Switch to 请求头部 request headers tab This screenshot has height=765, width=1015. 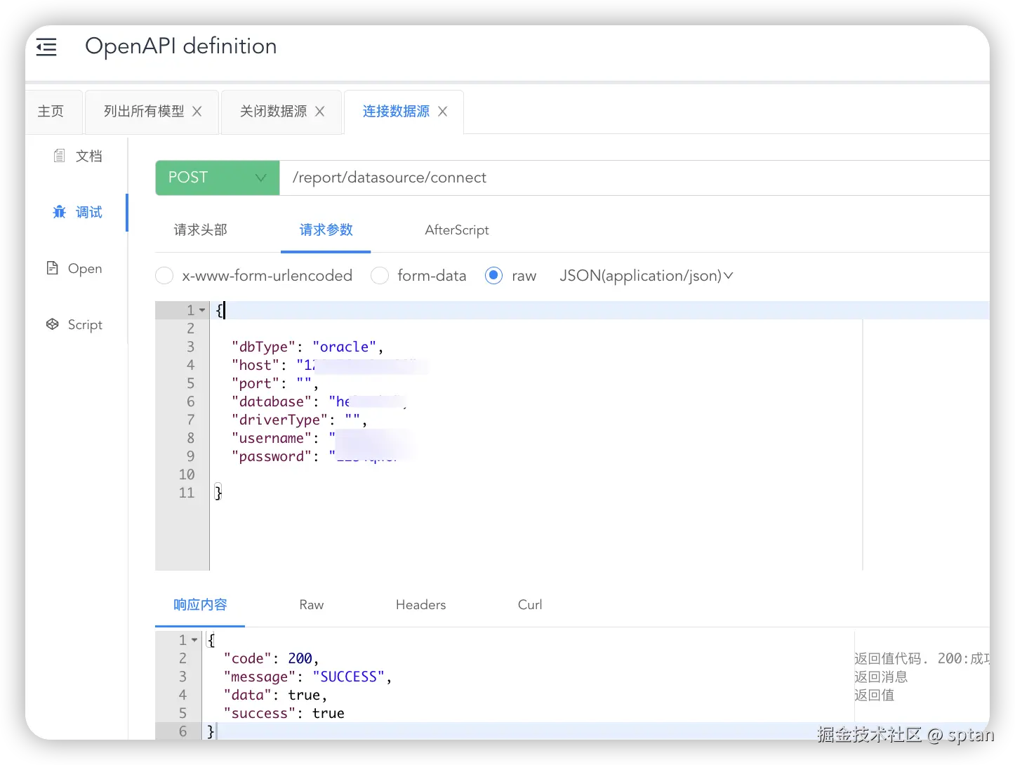[201, 230]
